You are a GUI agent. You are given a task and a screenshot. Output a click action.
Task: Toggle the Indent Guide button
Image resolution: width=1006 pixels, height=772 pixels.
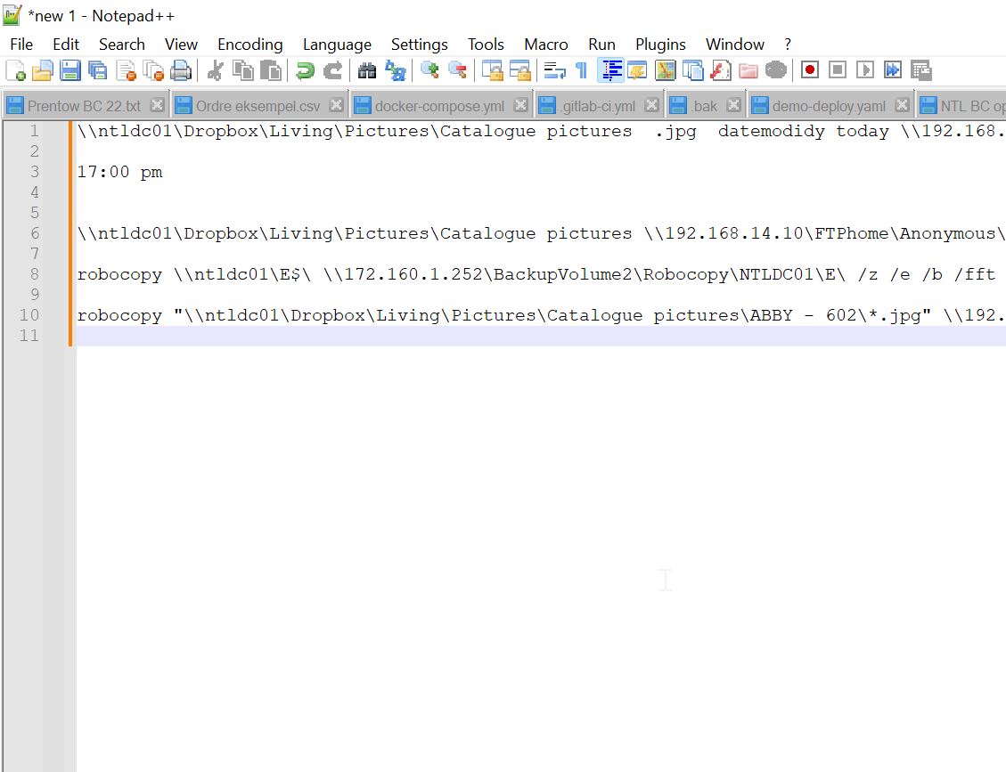point(610,70)
